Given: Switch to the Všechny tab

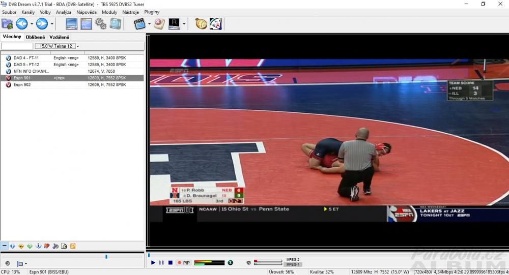Looking at the screenshot, I should [x=12, y=37].
